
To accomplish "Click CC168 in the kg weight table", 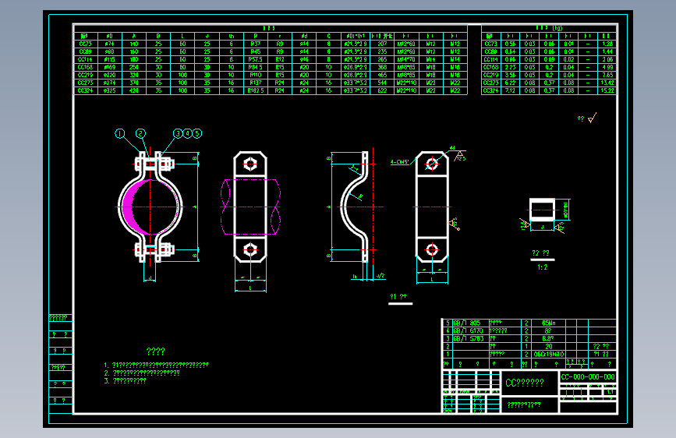I will pos(490,67).
